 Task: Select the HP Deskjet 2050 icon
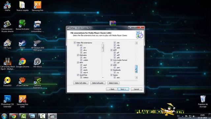pyautogui.click(x=38, y=45)
